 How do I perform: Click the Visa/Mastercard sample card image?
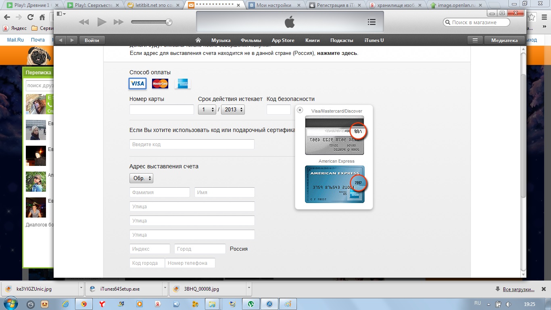click(334, 135)
